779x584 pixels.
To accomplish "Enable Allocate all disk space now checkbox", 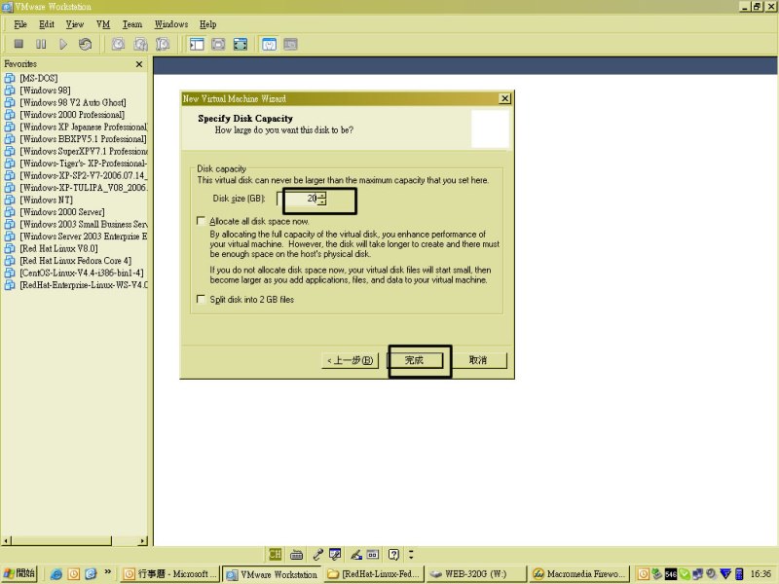I will 202,221.
